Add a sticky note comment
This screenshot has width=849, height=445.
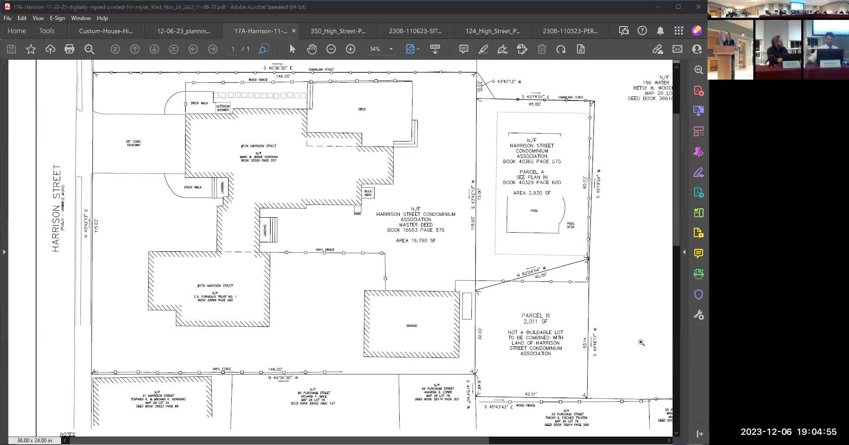coord(464,49)
